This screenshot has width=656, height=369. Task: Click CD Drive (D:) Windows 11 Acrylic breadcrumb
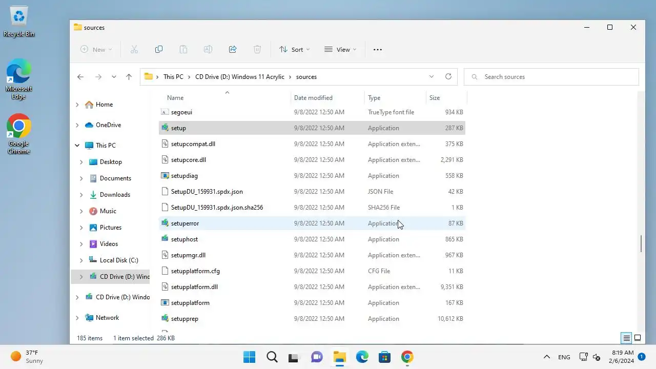[x=240, y=77]
